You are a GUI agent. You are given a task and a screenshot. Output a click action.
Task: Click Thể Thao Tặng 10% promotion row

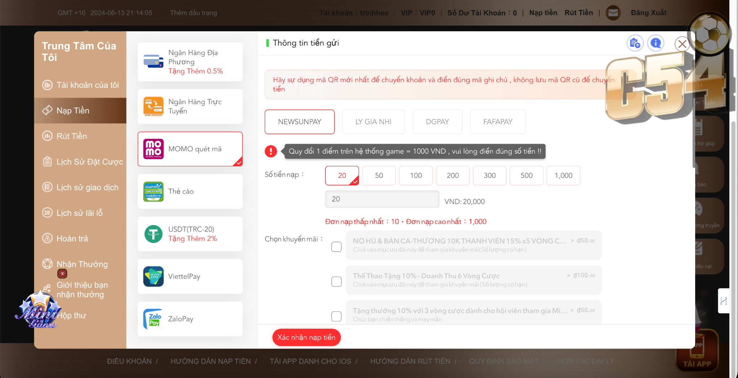(x=474, y=280)
